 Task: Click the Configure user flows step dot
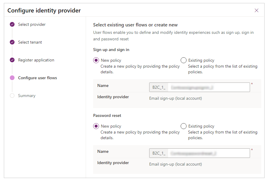click(12, 78)
